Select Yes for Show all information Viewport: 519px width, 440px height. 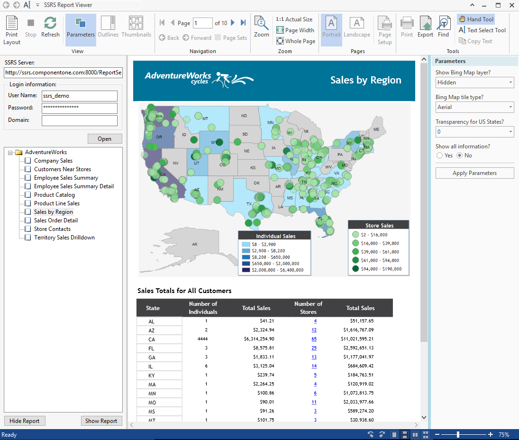[439, 156]
